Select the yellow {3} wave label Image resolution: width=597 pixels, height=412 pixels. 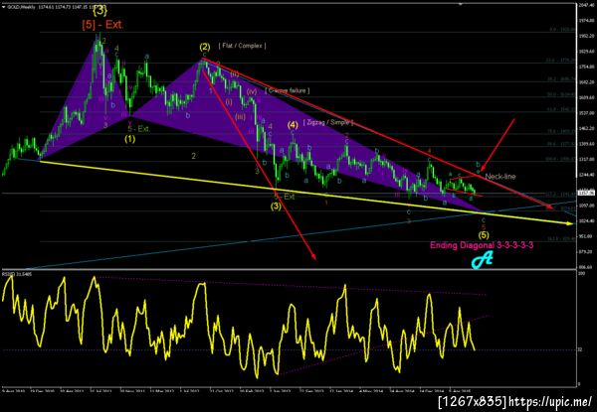coord(100,10)
